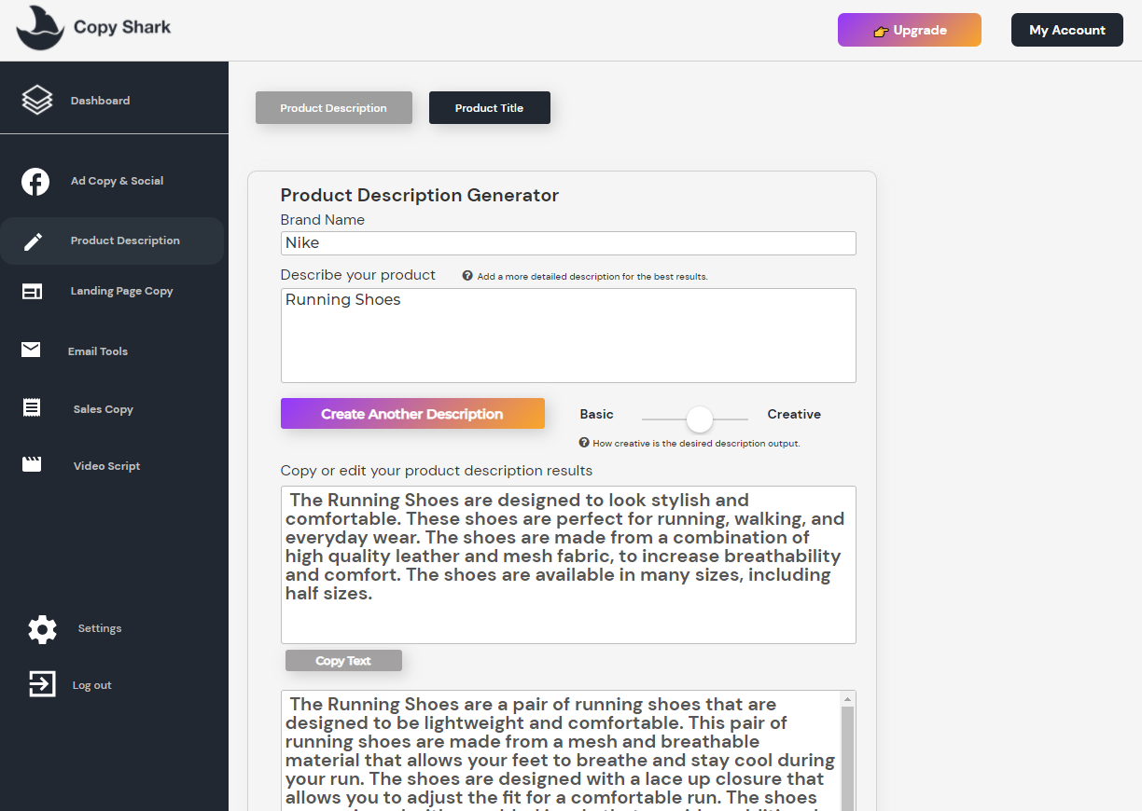Image resolution: width=1142 pixels, height=811 pixels.
Task: Select the Product Description tab
Action: (x=333, y=107)
